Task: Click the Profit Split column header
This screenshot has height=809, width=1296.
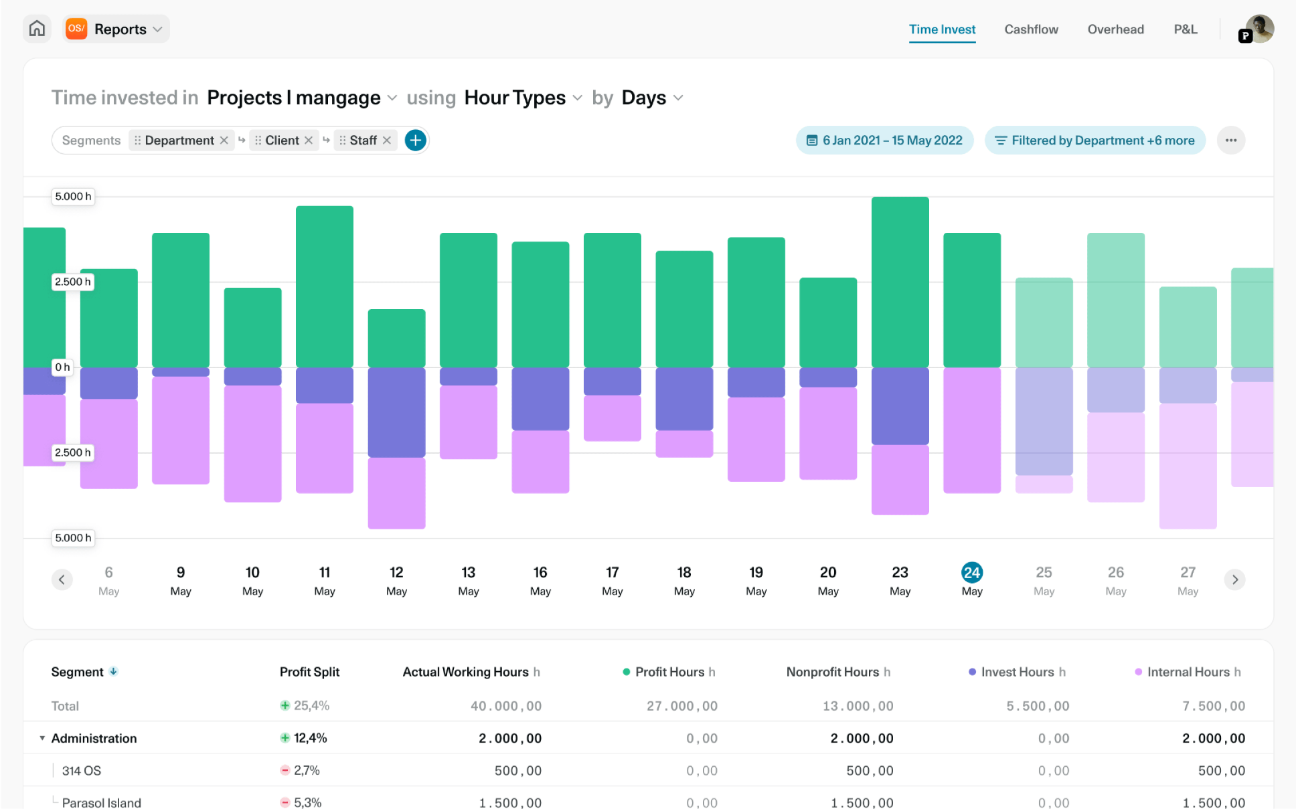Action: tap(309, 672)
